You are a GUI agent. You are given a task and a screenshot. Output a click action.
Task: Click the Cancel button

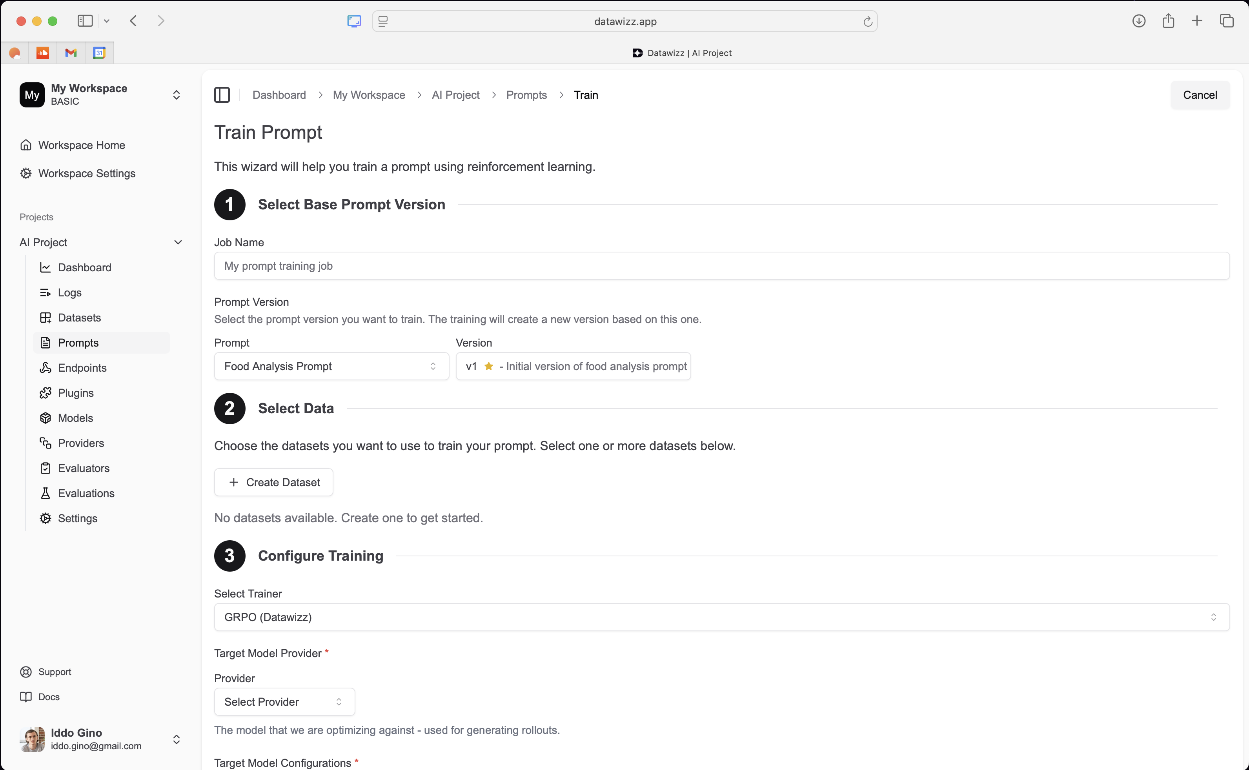(1201, 95)
